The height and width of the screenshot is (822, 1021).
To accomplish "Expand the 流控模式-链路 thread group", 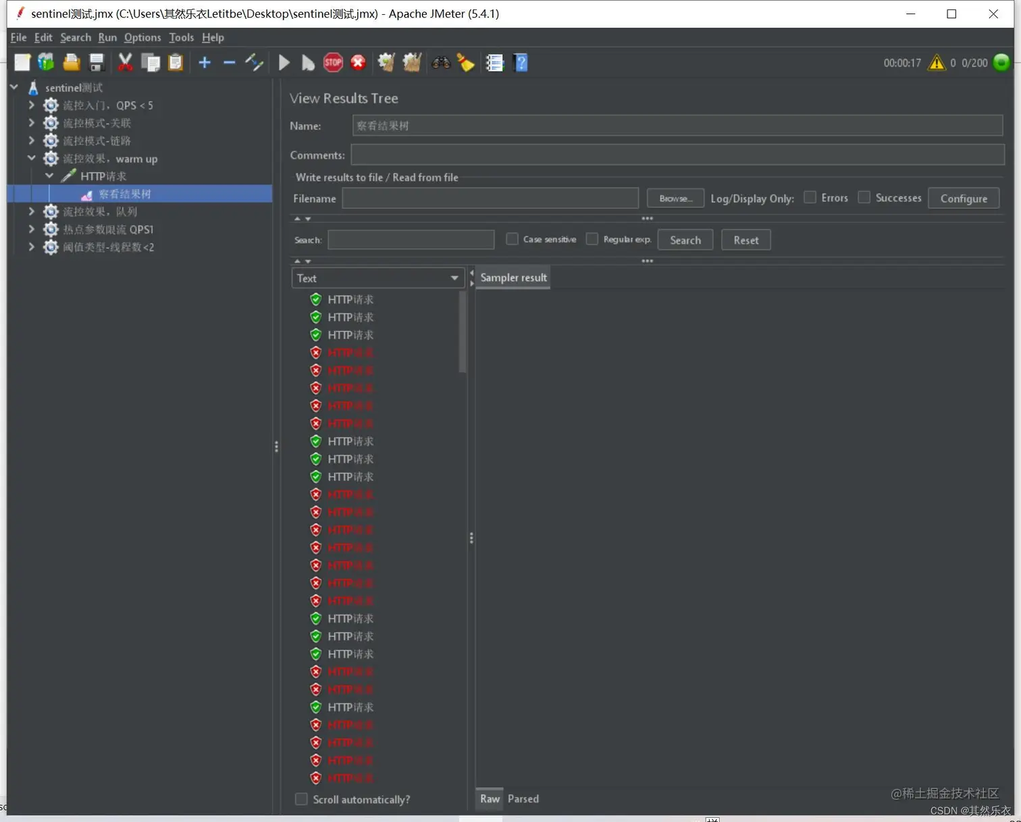I will (x=32, y=140).
